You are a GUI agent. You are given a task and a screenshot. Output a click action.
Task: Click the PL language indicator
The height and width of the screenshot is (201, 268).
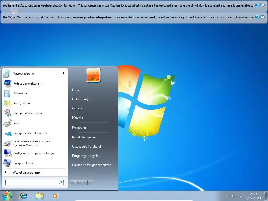(228, 195)
